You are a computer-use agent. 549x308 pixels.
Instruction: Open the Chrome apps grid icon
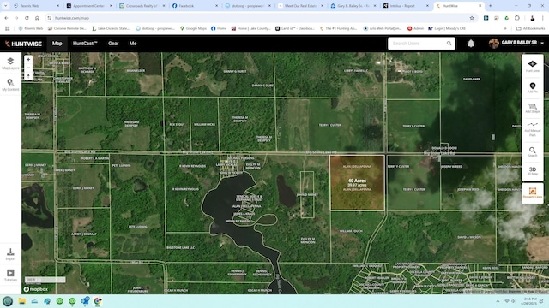pos(7,28)
